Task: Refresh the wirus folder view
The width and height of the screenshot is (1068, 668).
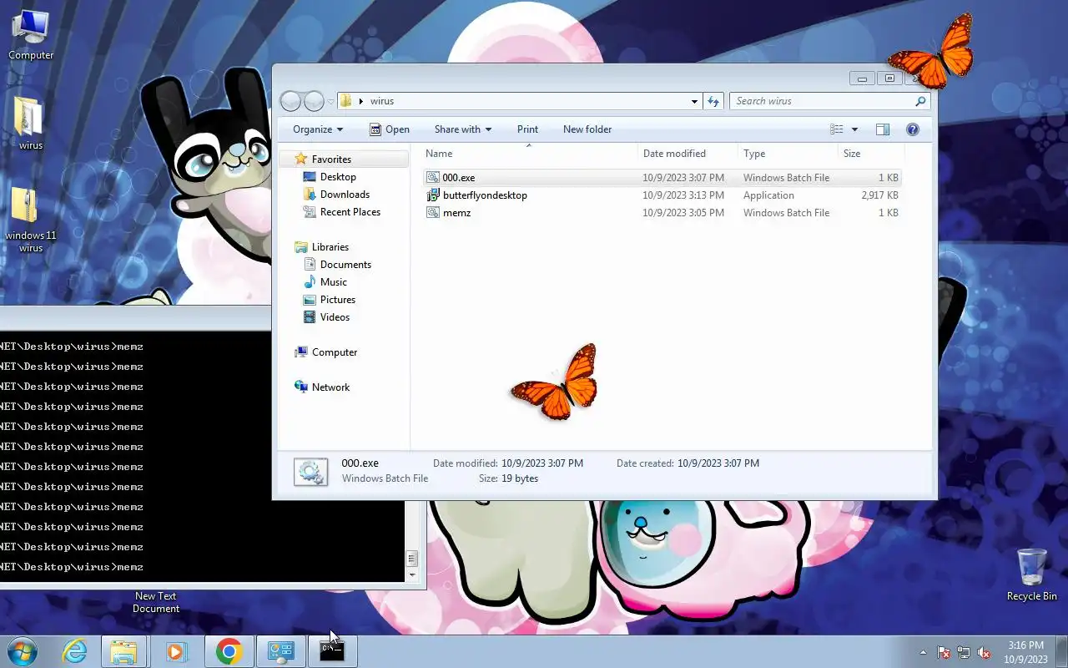Action: (x=713, y=101)
